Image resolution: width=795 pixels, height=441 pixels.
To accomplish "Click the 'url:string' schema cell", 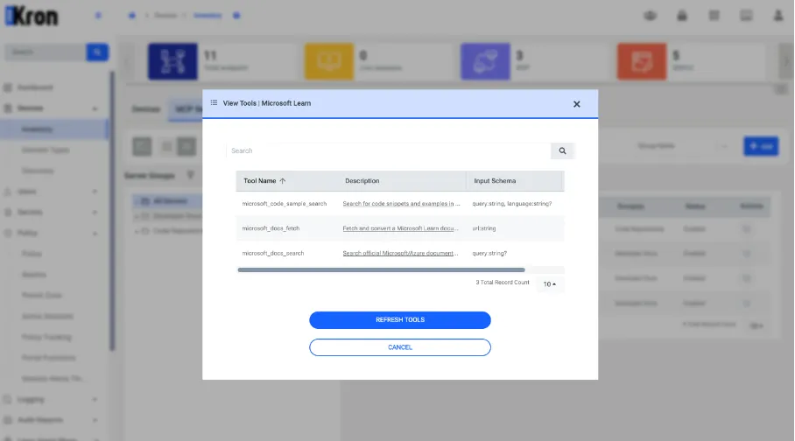I will (x=484, y=228).
